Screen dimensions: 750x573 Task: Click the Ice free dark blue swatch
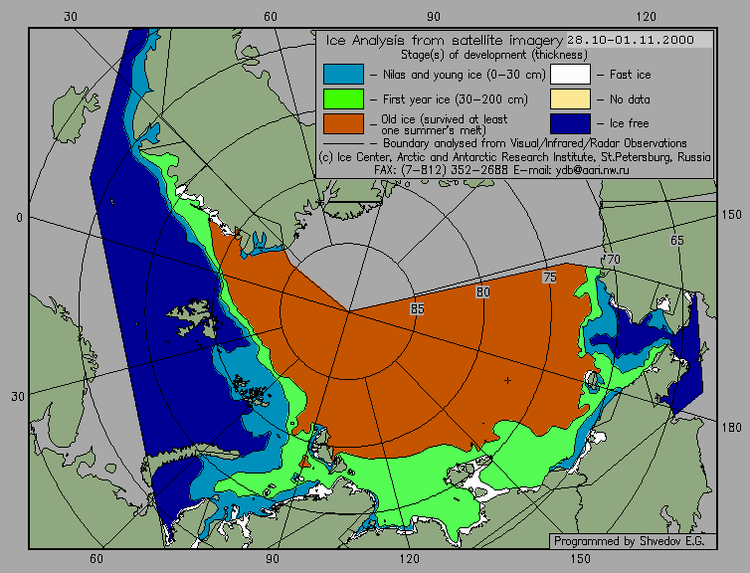point(570,123)
